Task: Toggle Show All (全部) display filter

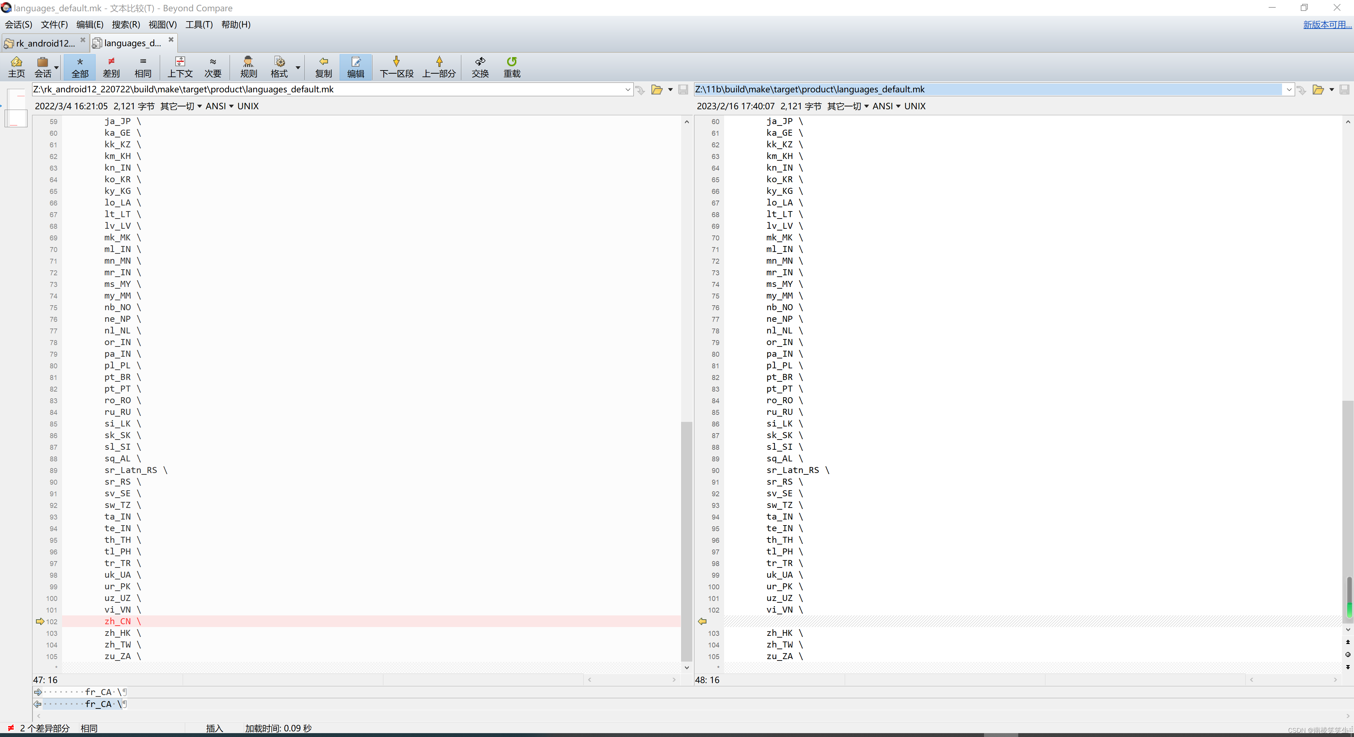Action: [80, 67]
